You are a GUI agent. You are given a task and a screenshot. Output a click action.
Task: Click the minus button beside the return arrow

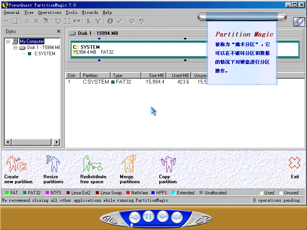(200, 221)
